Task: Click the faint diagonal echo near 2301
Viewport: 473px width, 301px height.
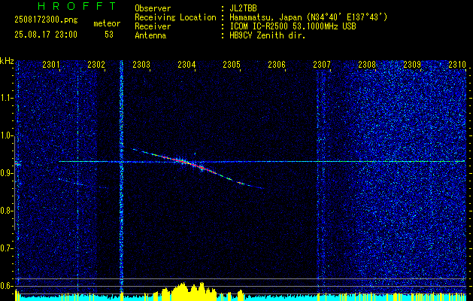Action: click(82, 184)
